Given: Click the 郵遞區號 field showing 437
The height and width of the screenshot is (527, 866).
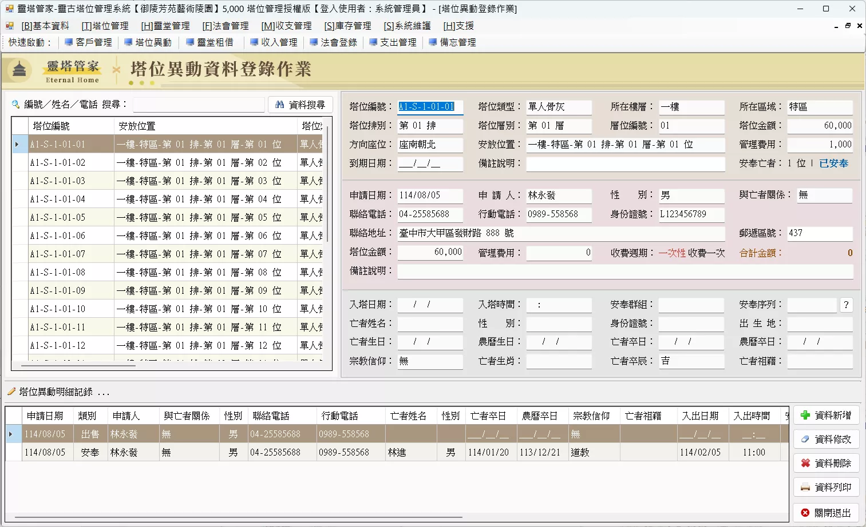Looking at the screenshot, I should (x=820, y=233).
